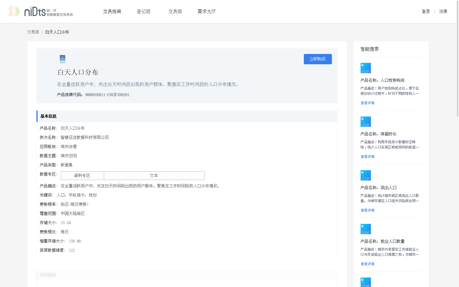
Task: Click the 动态(每日更新) value
Action: (x=75, y=204)
